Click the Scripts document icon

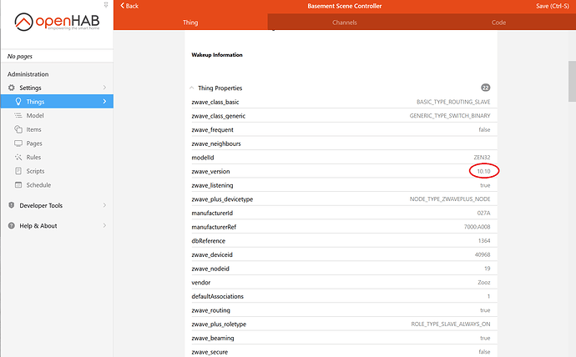pos(18,171)
